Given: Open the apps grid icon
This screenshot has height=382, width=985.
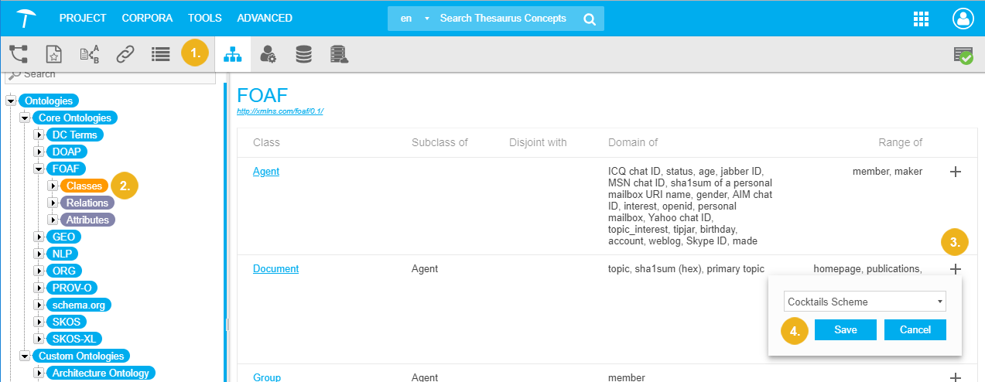Looking at the screenshot, I should [x=921, y=19].
